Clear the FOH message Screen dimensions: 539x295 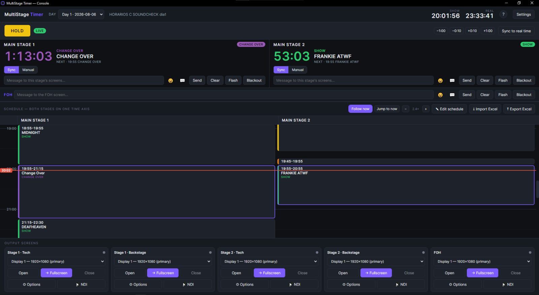[485, 95]
